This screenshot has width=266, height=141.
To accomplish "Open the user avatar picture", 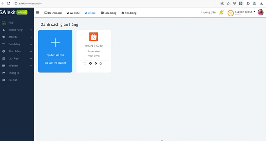I will (261, 12).
